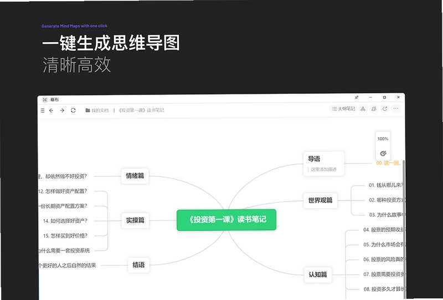This screenshot has width=443, height=300.
Task: Pin the window with the pin icon
Action: click(x=357, y=97)
